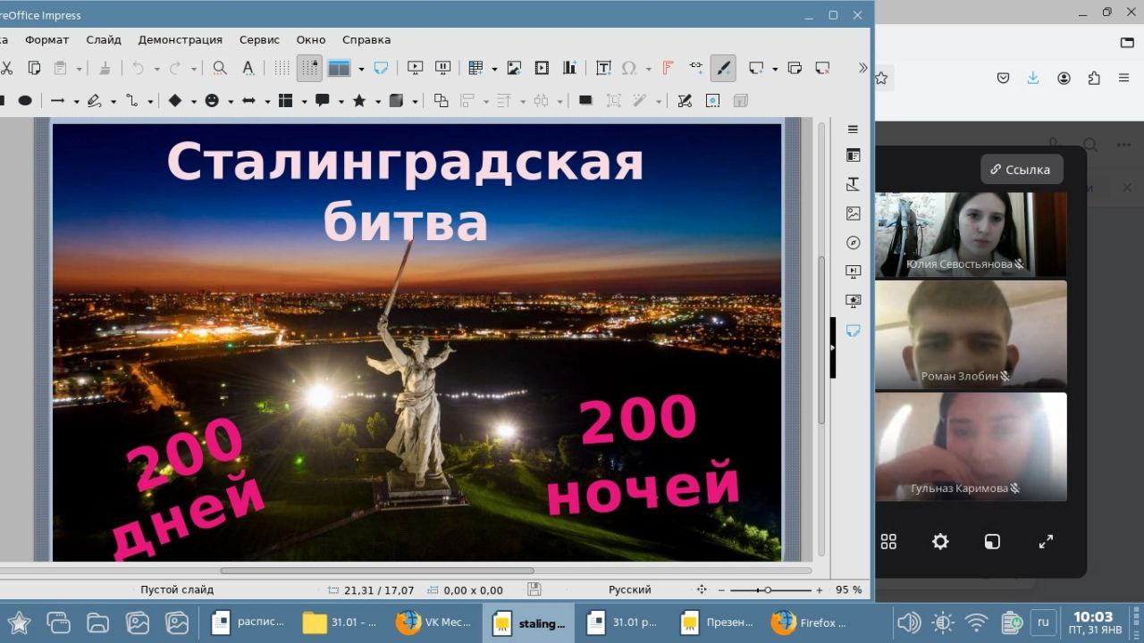
Task: Click the Ссылка button in call panel
Action: 1022,169
